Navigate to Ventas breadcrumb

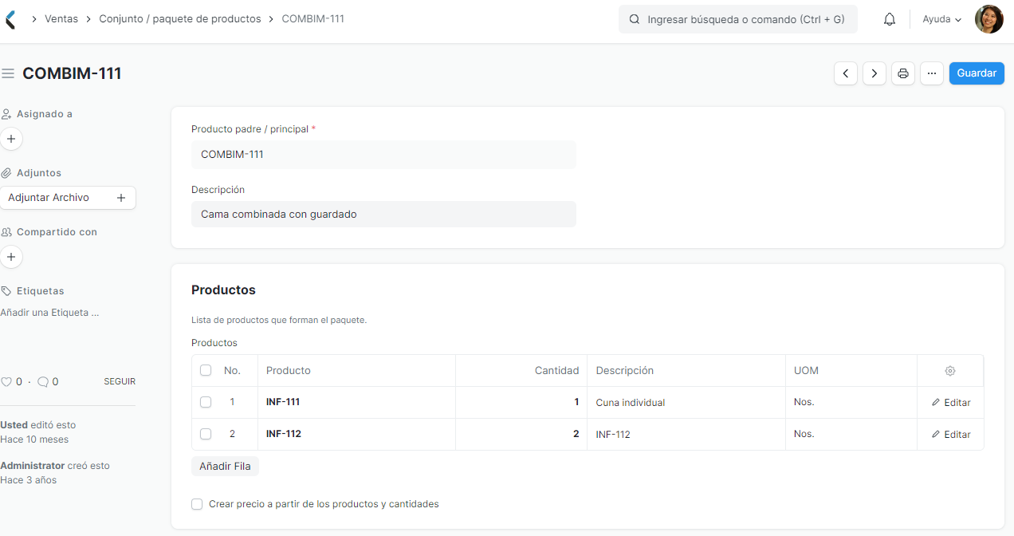[x=61, y=19]
